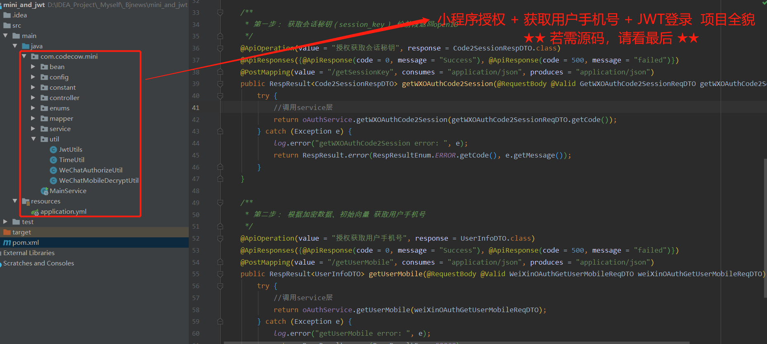The width and height of the screenshot is (767, 344).
Task: Fold the try block at line 40
Action: (220, 96)
